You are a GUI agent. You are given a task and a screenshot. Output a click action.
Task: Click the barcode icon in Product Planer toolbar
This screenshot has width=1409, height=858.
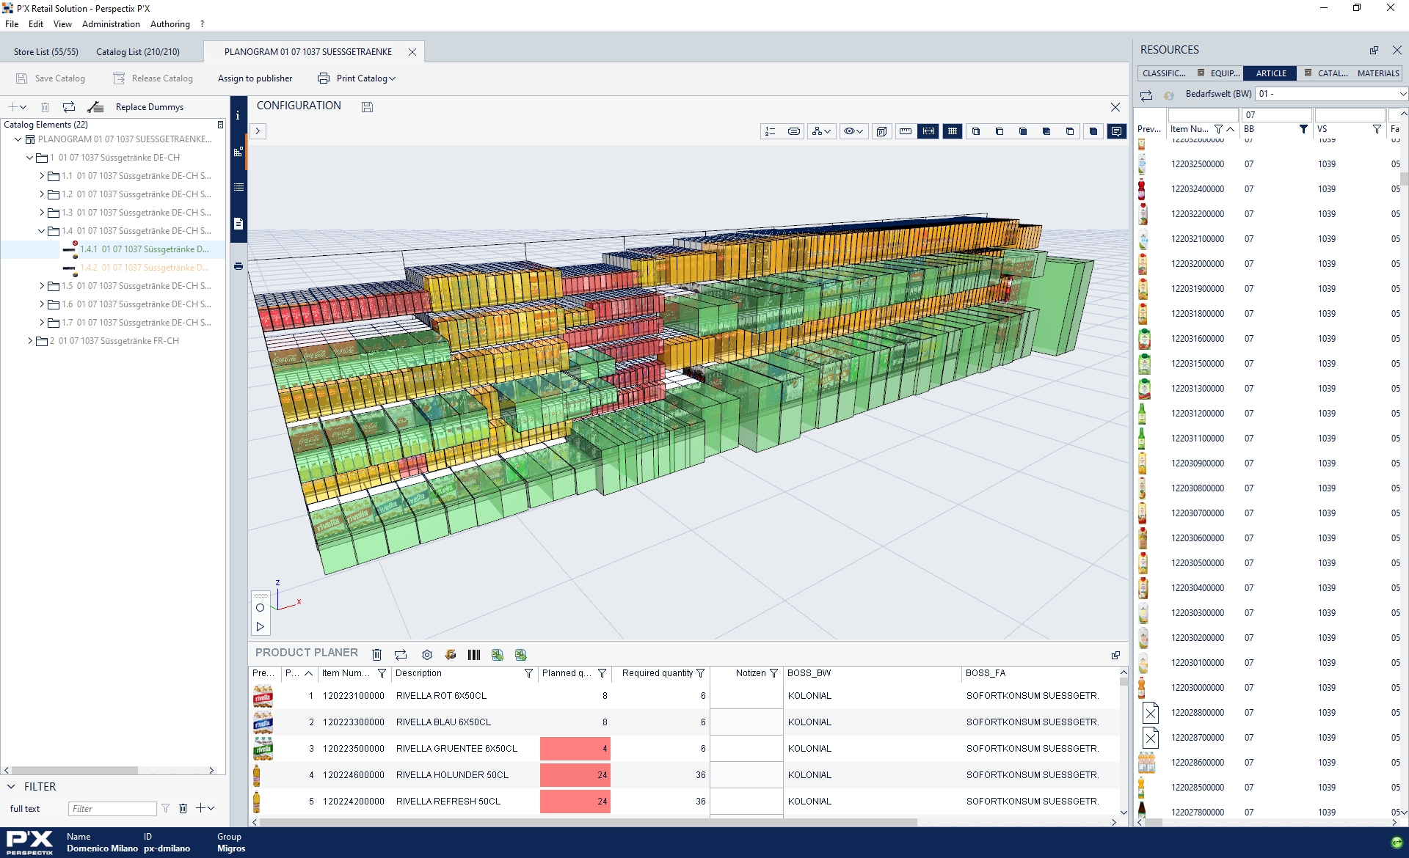pos(474,655)
